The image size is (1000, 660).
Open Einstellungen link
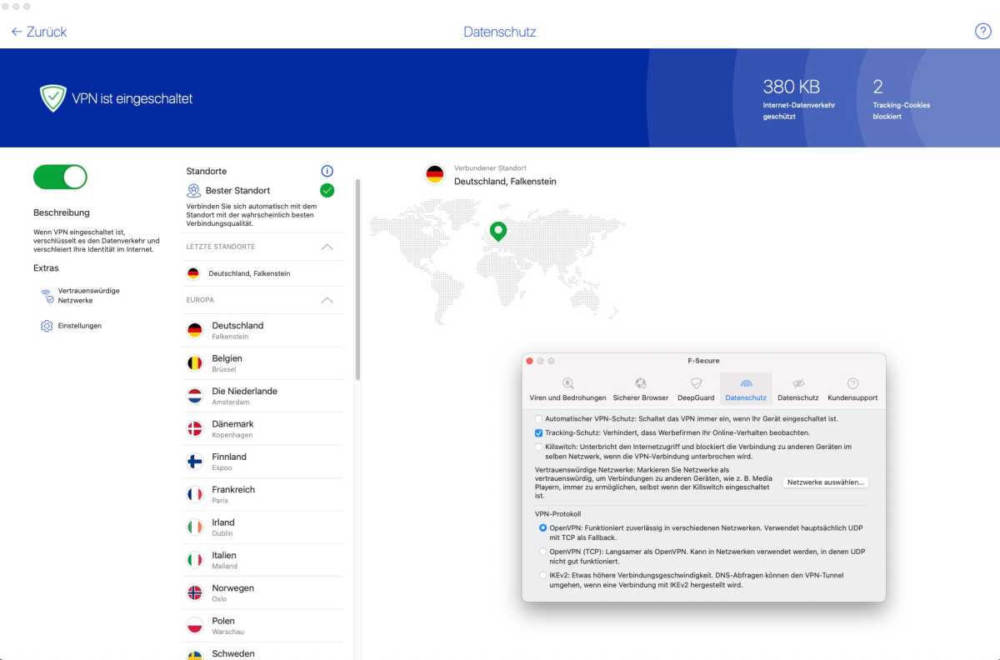(x=80, y=326)
